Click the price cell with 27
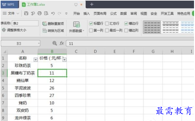This screenshot has width=195, height=121. 52,96
